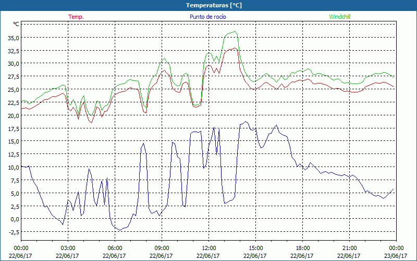Click the '20,0' y-axis value

pyautogui.click(x=14, y=115)
